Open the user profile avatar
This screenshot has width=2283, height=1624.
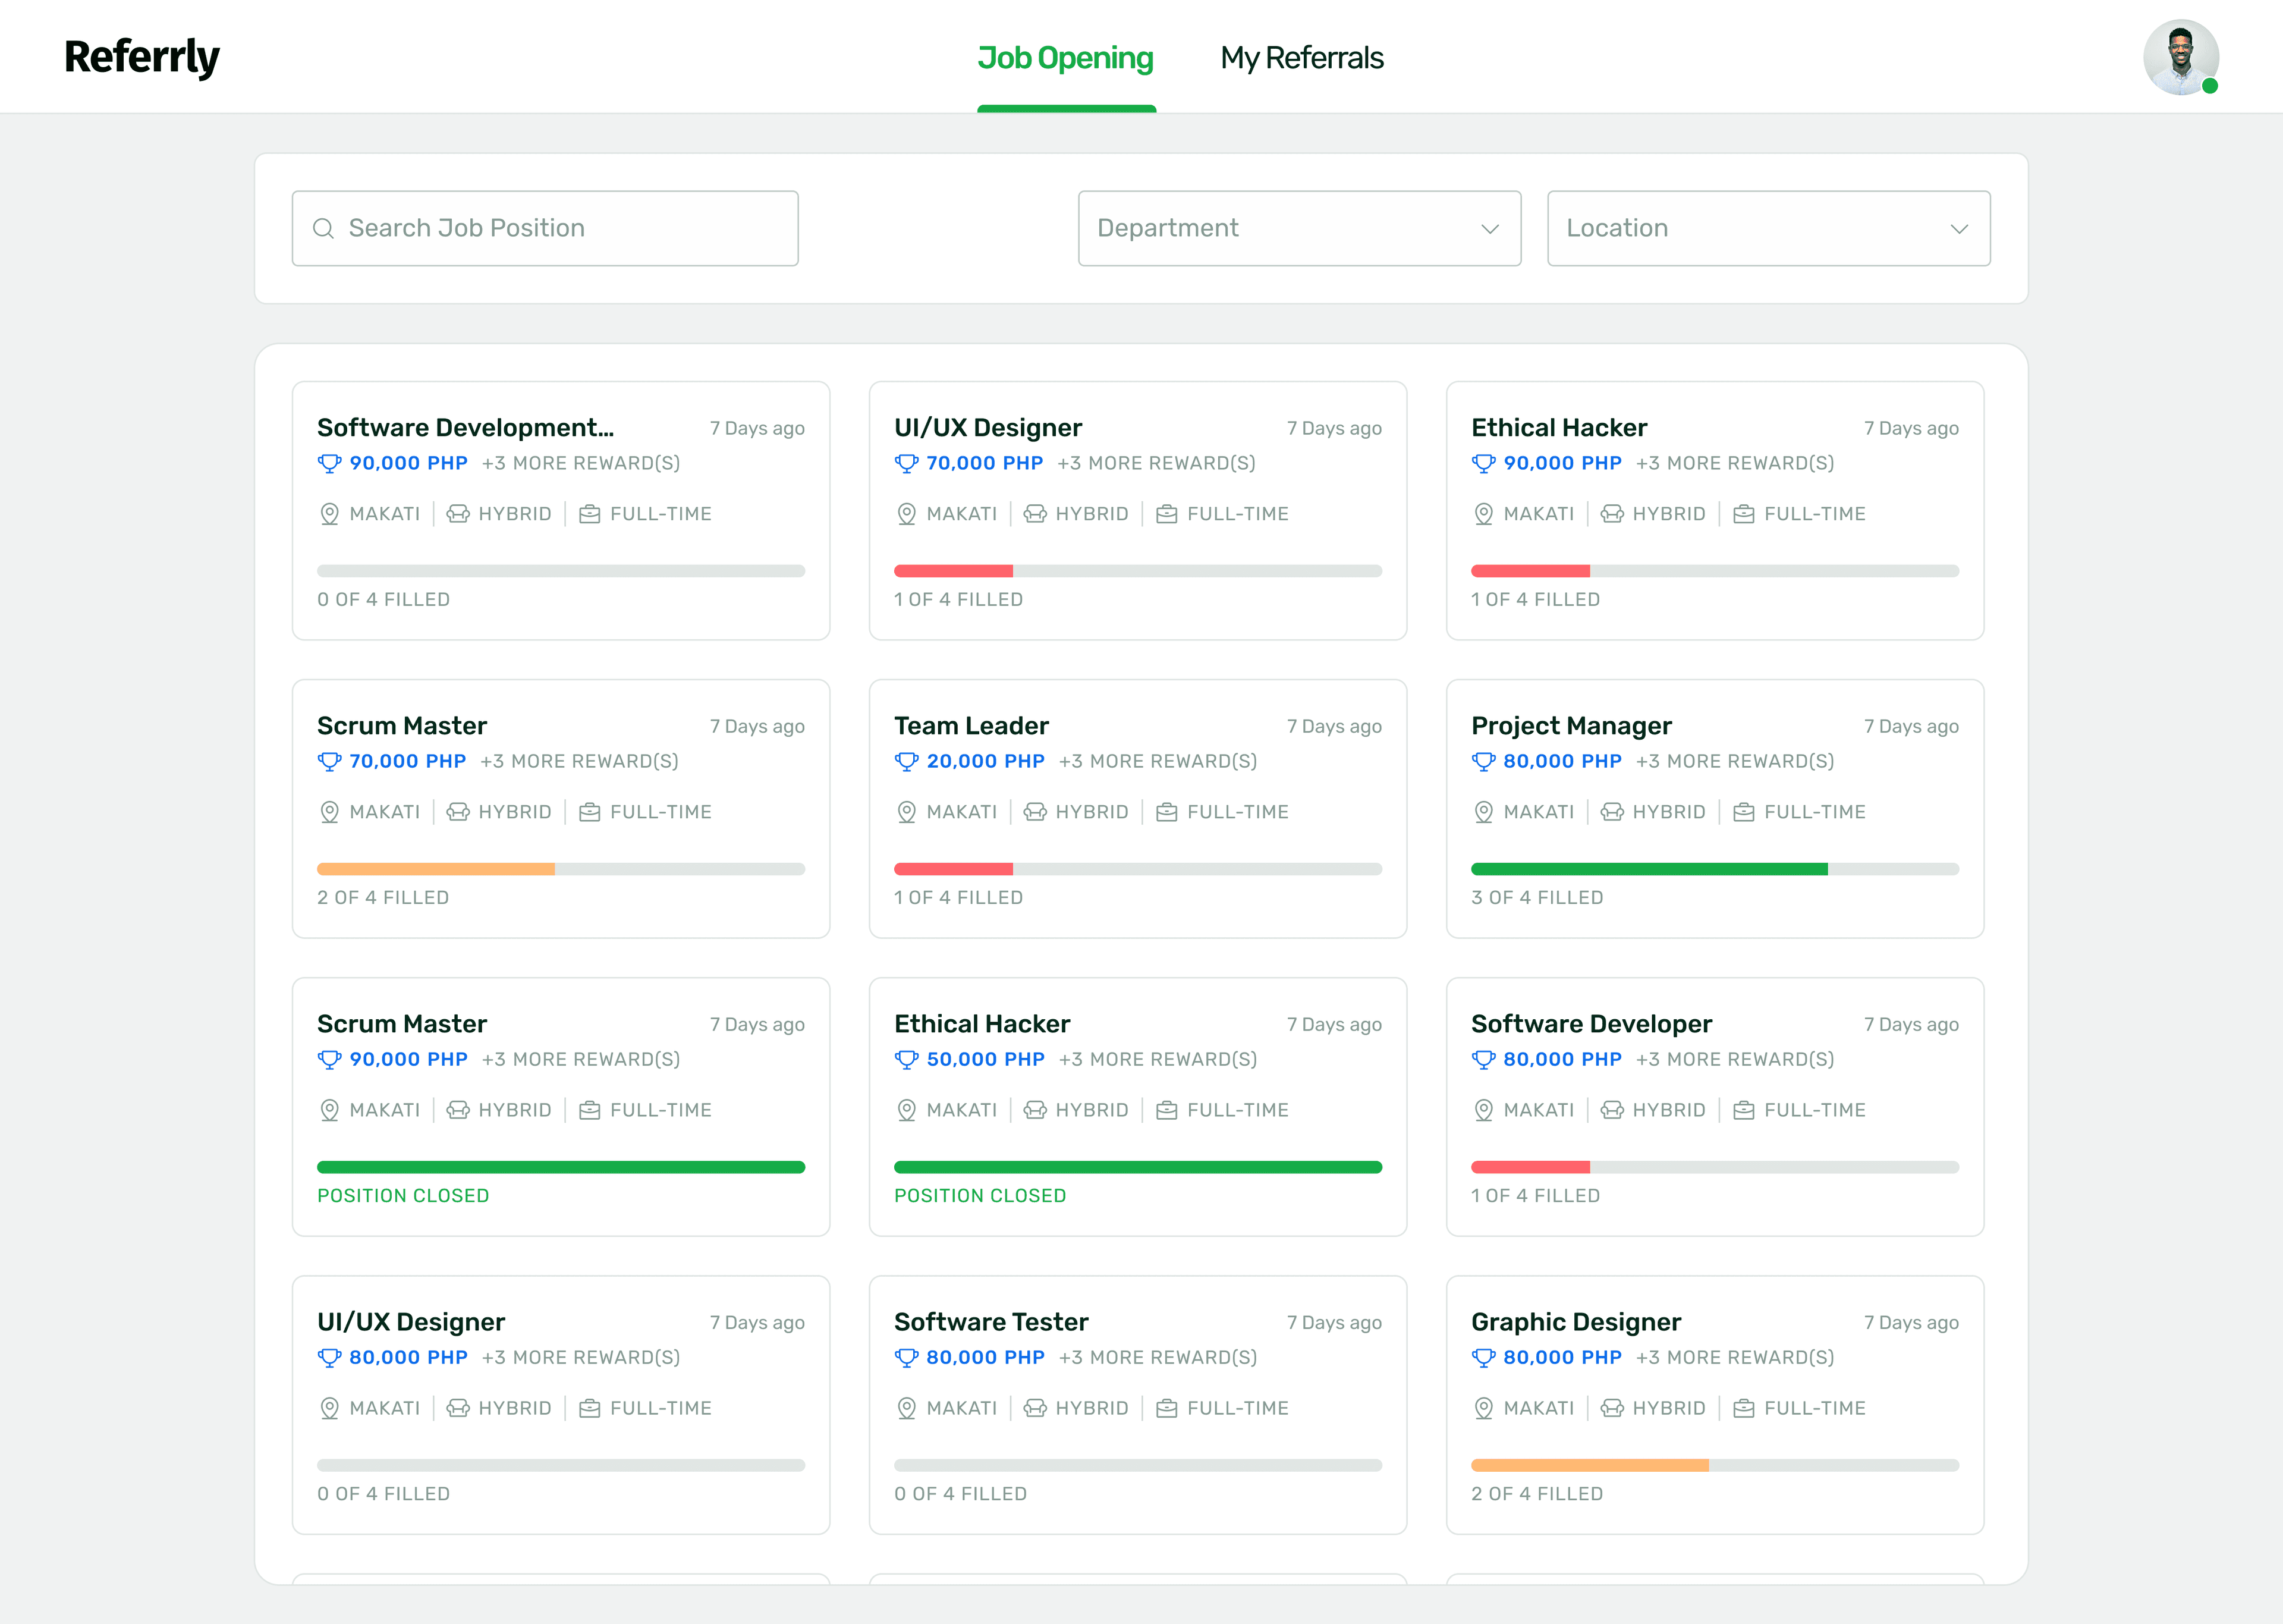pos(2180,57)
